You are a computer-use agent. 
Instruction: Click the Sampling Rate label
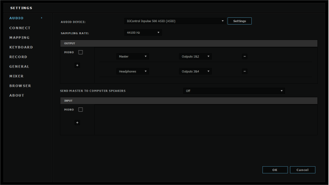75,33
